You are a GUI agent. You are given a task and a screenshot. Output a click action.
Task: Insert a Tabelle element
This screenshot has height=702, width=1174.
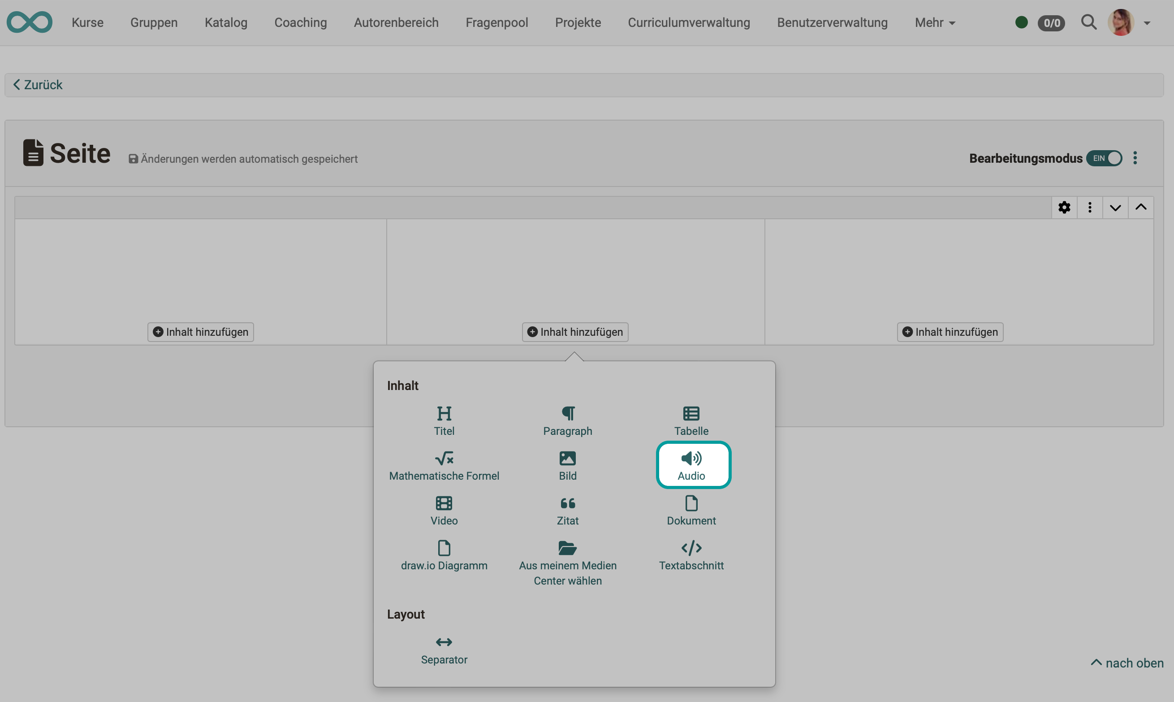[x=691, y=420]
